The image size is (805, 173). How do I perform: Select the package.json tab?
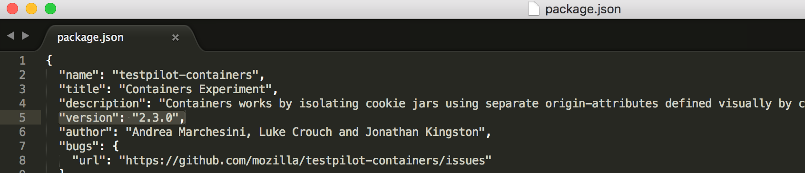tap(90, 37)
